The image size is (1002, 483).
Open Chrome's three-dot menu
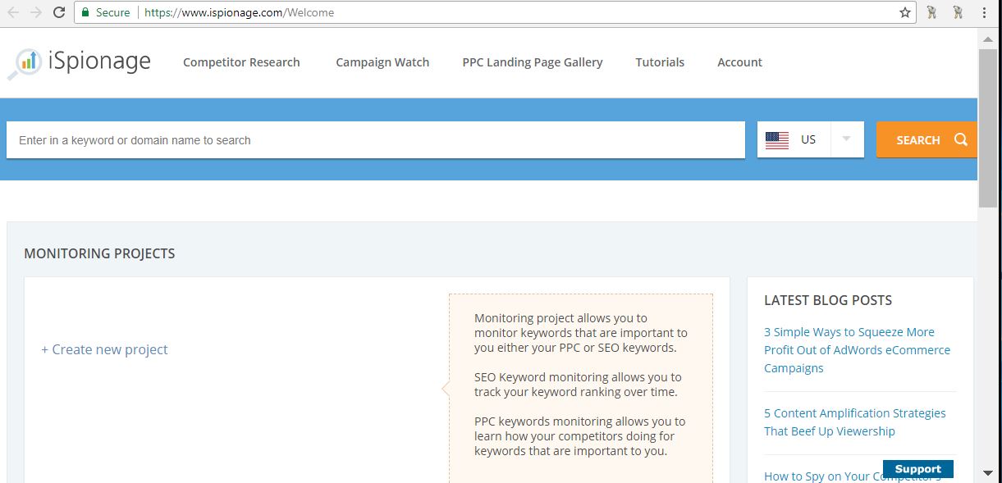pos(984,12)
